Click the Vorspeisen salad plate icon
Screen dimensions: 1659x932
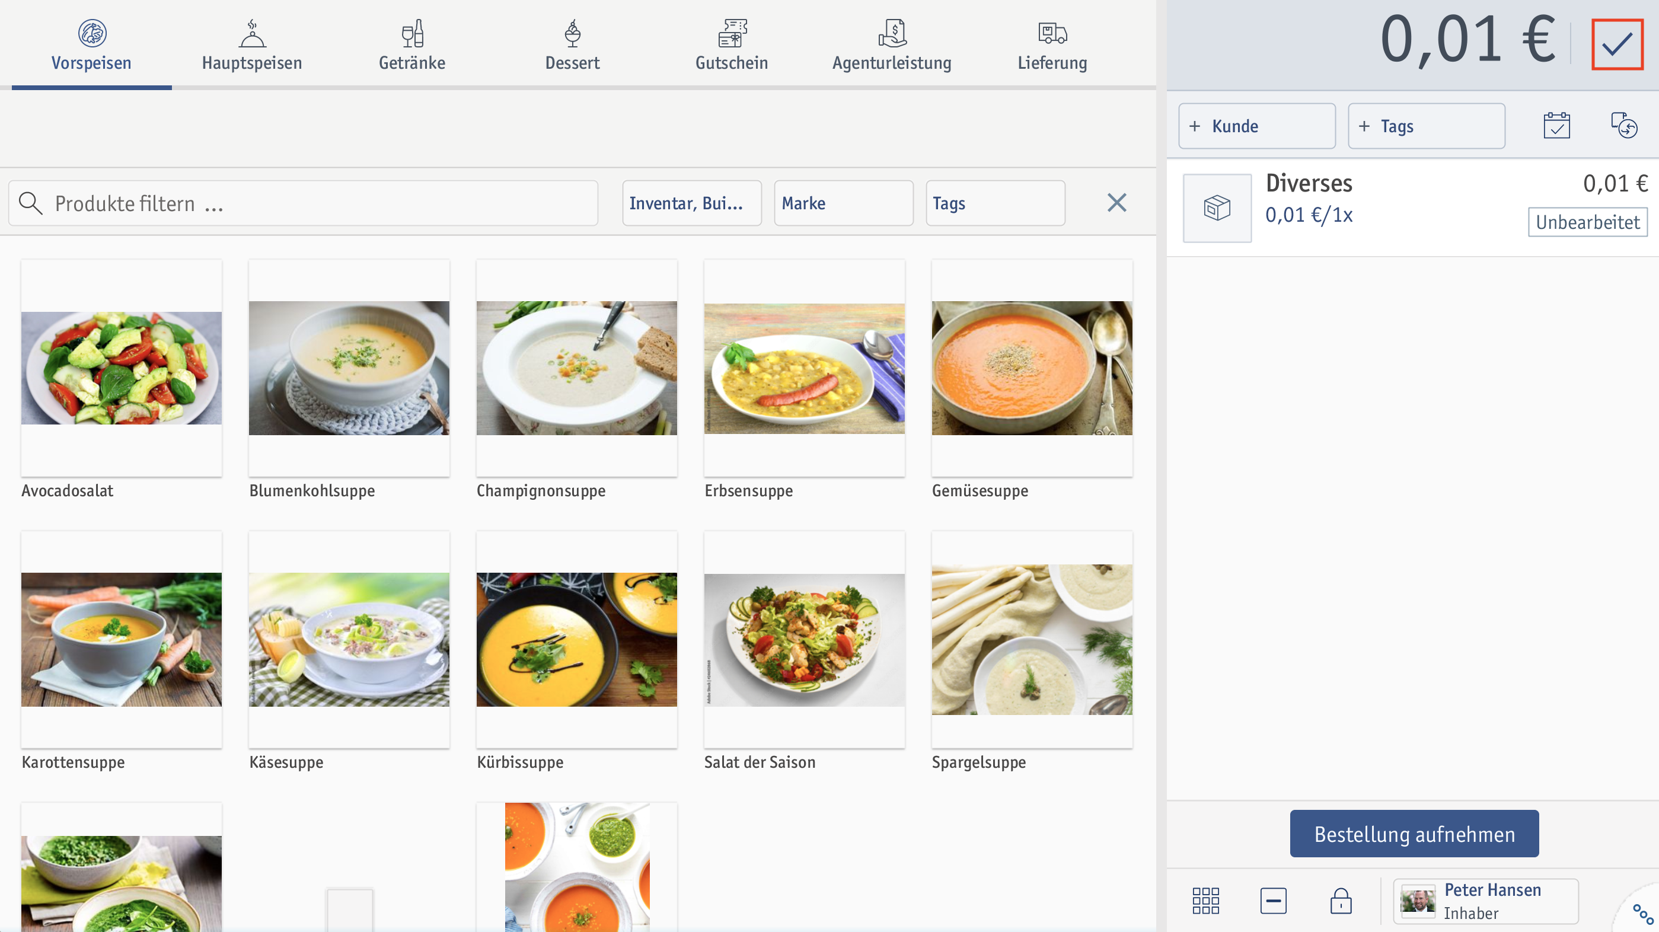coord(92,33)
